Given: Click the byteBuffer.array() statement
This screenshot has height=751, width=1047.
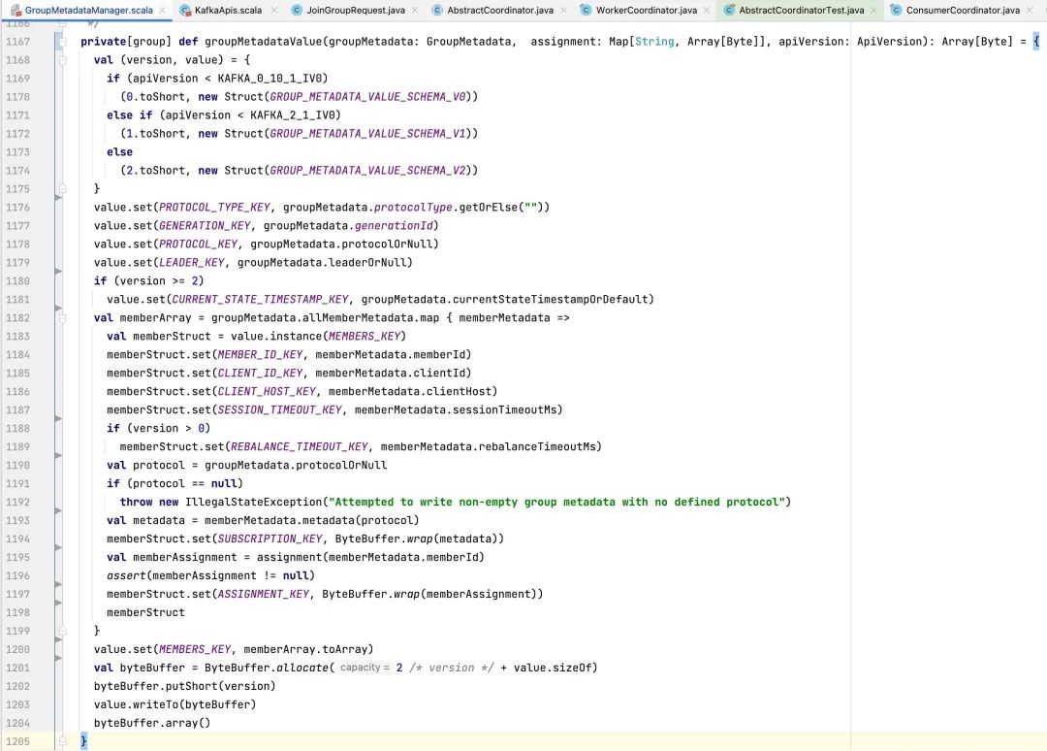Looking at the screenshot, I should click(x=152, y=723).
